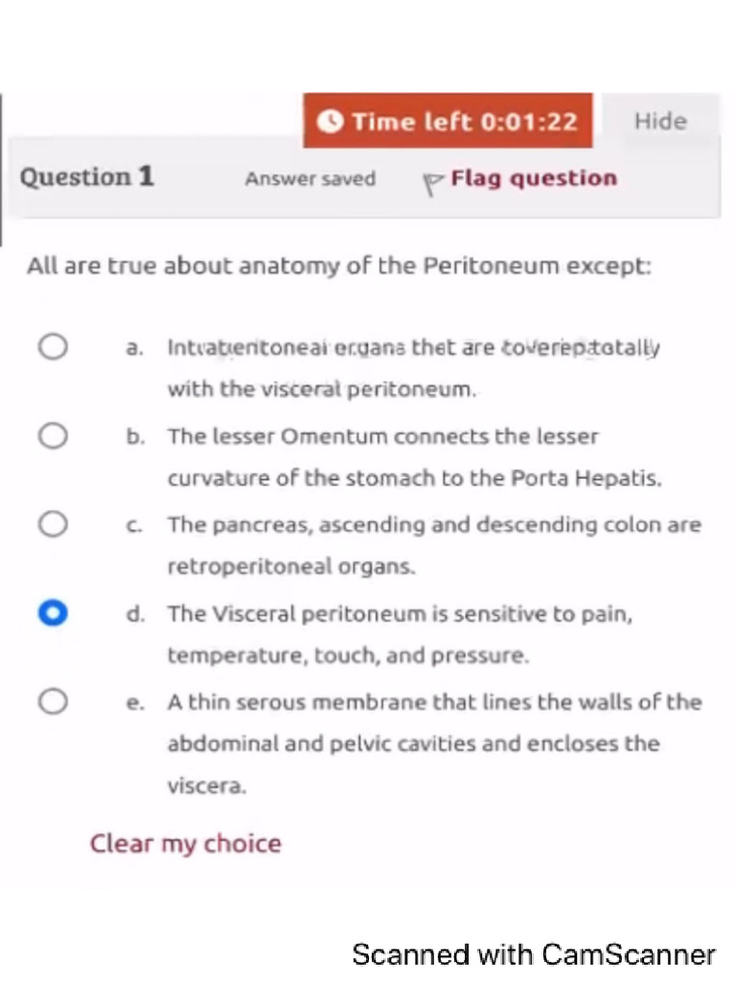736x982 pixels.
Task: Click the Flag question link
Action: pyautogui.click(x=534, y=178)
